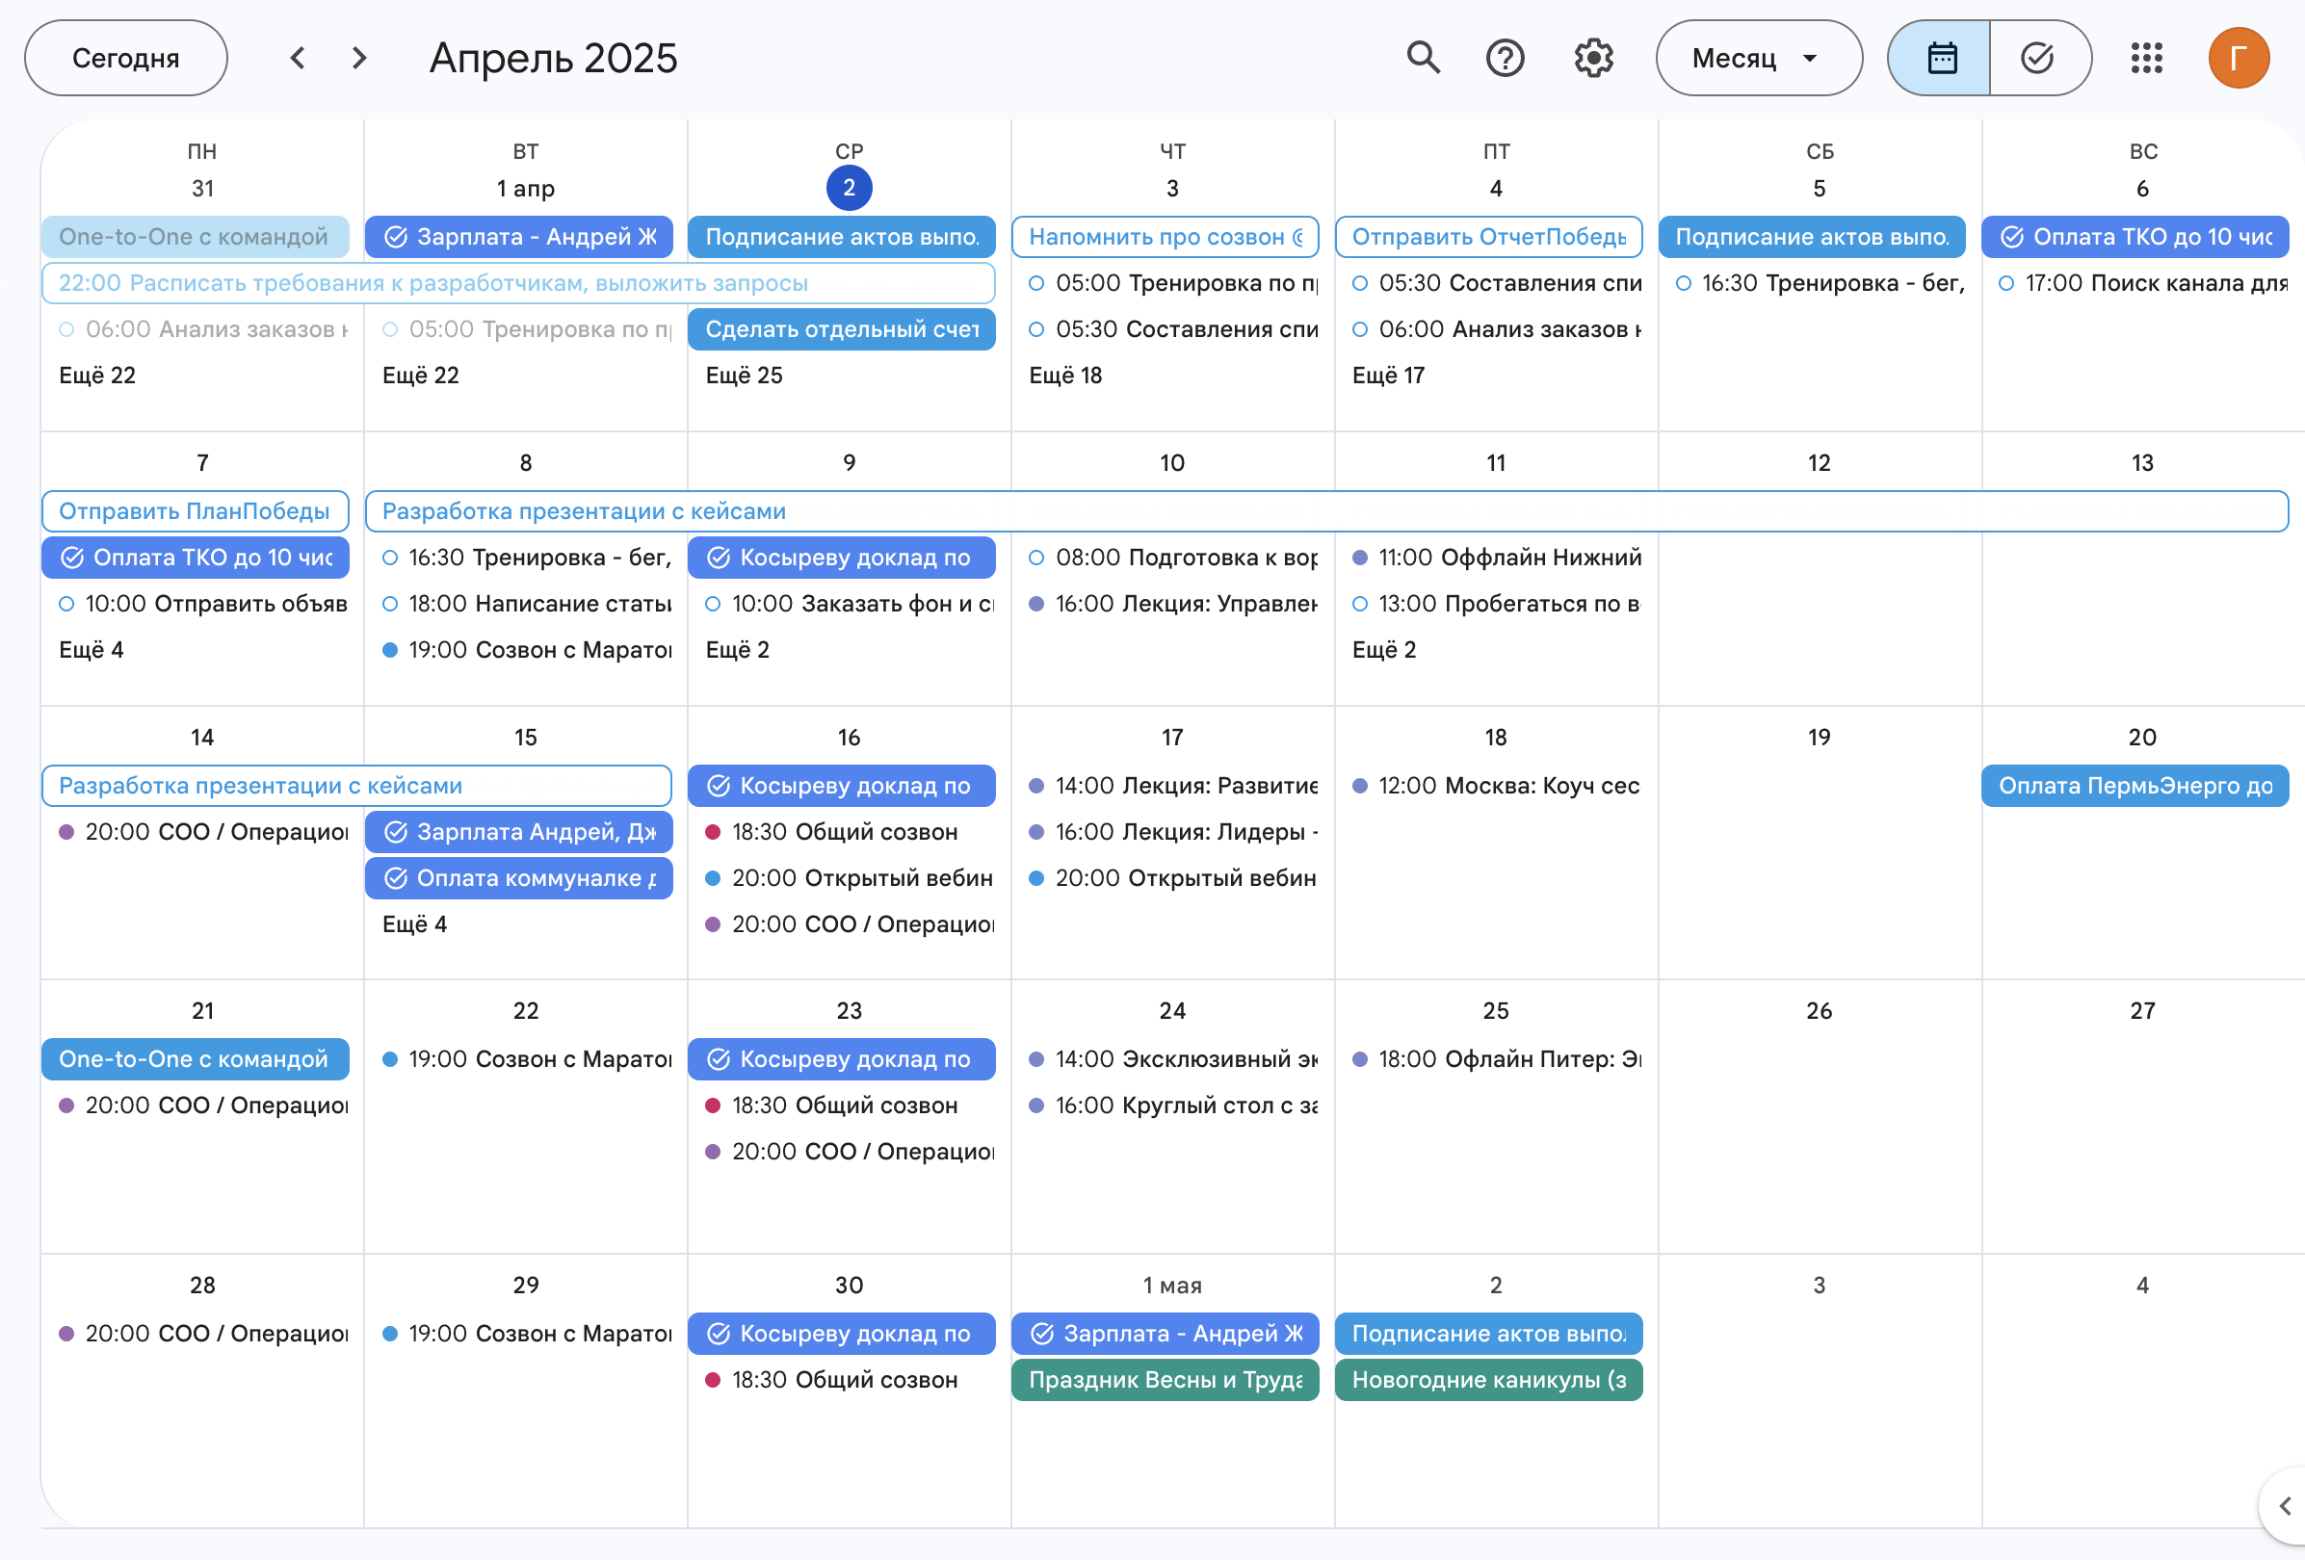This screenshot has height=1560, width=2305.
Task: Go to previous month with left arrow
Action: pyautogui.click(x=297, y=58)
